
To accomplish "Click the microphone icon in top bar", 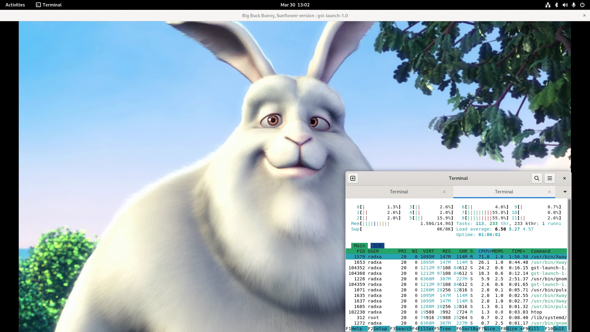I will coord(574,5).
